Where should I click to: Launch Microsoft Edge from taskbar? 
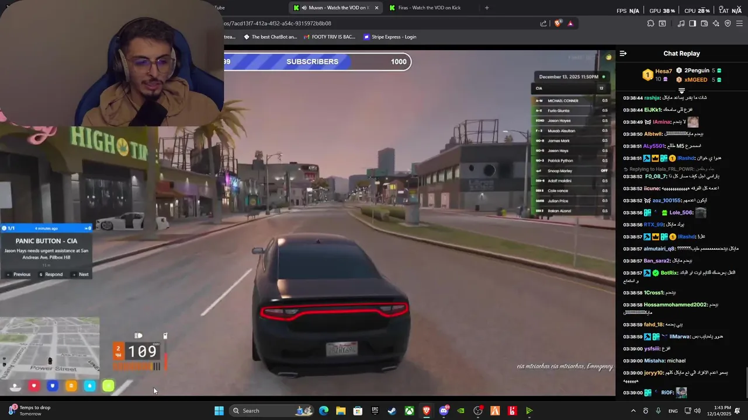point(324,411)
